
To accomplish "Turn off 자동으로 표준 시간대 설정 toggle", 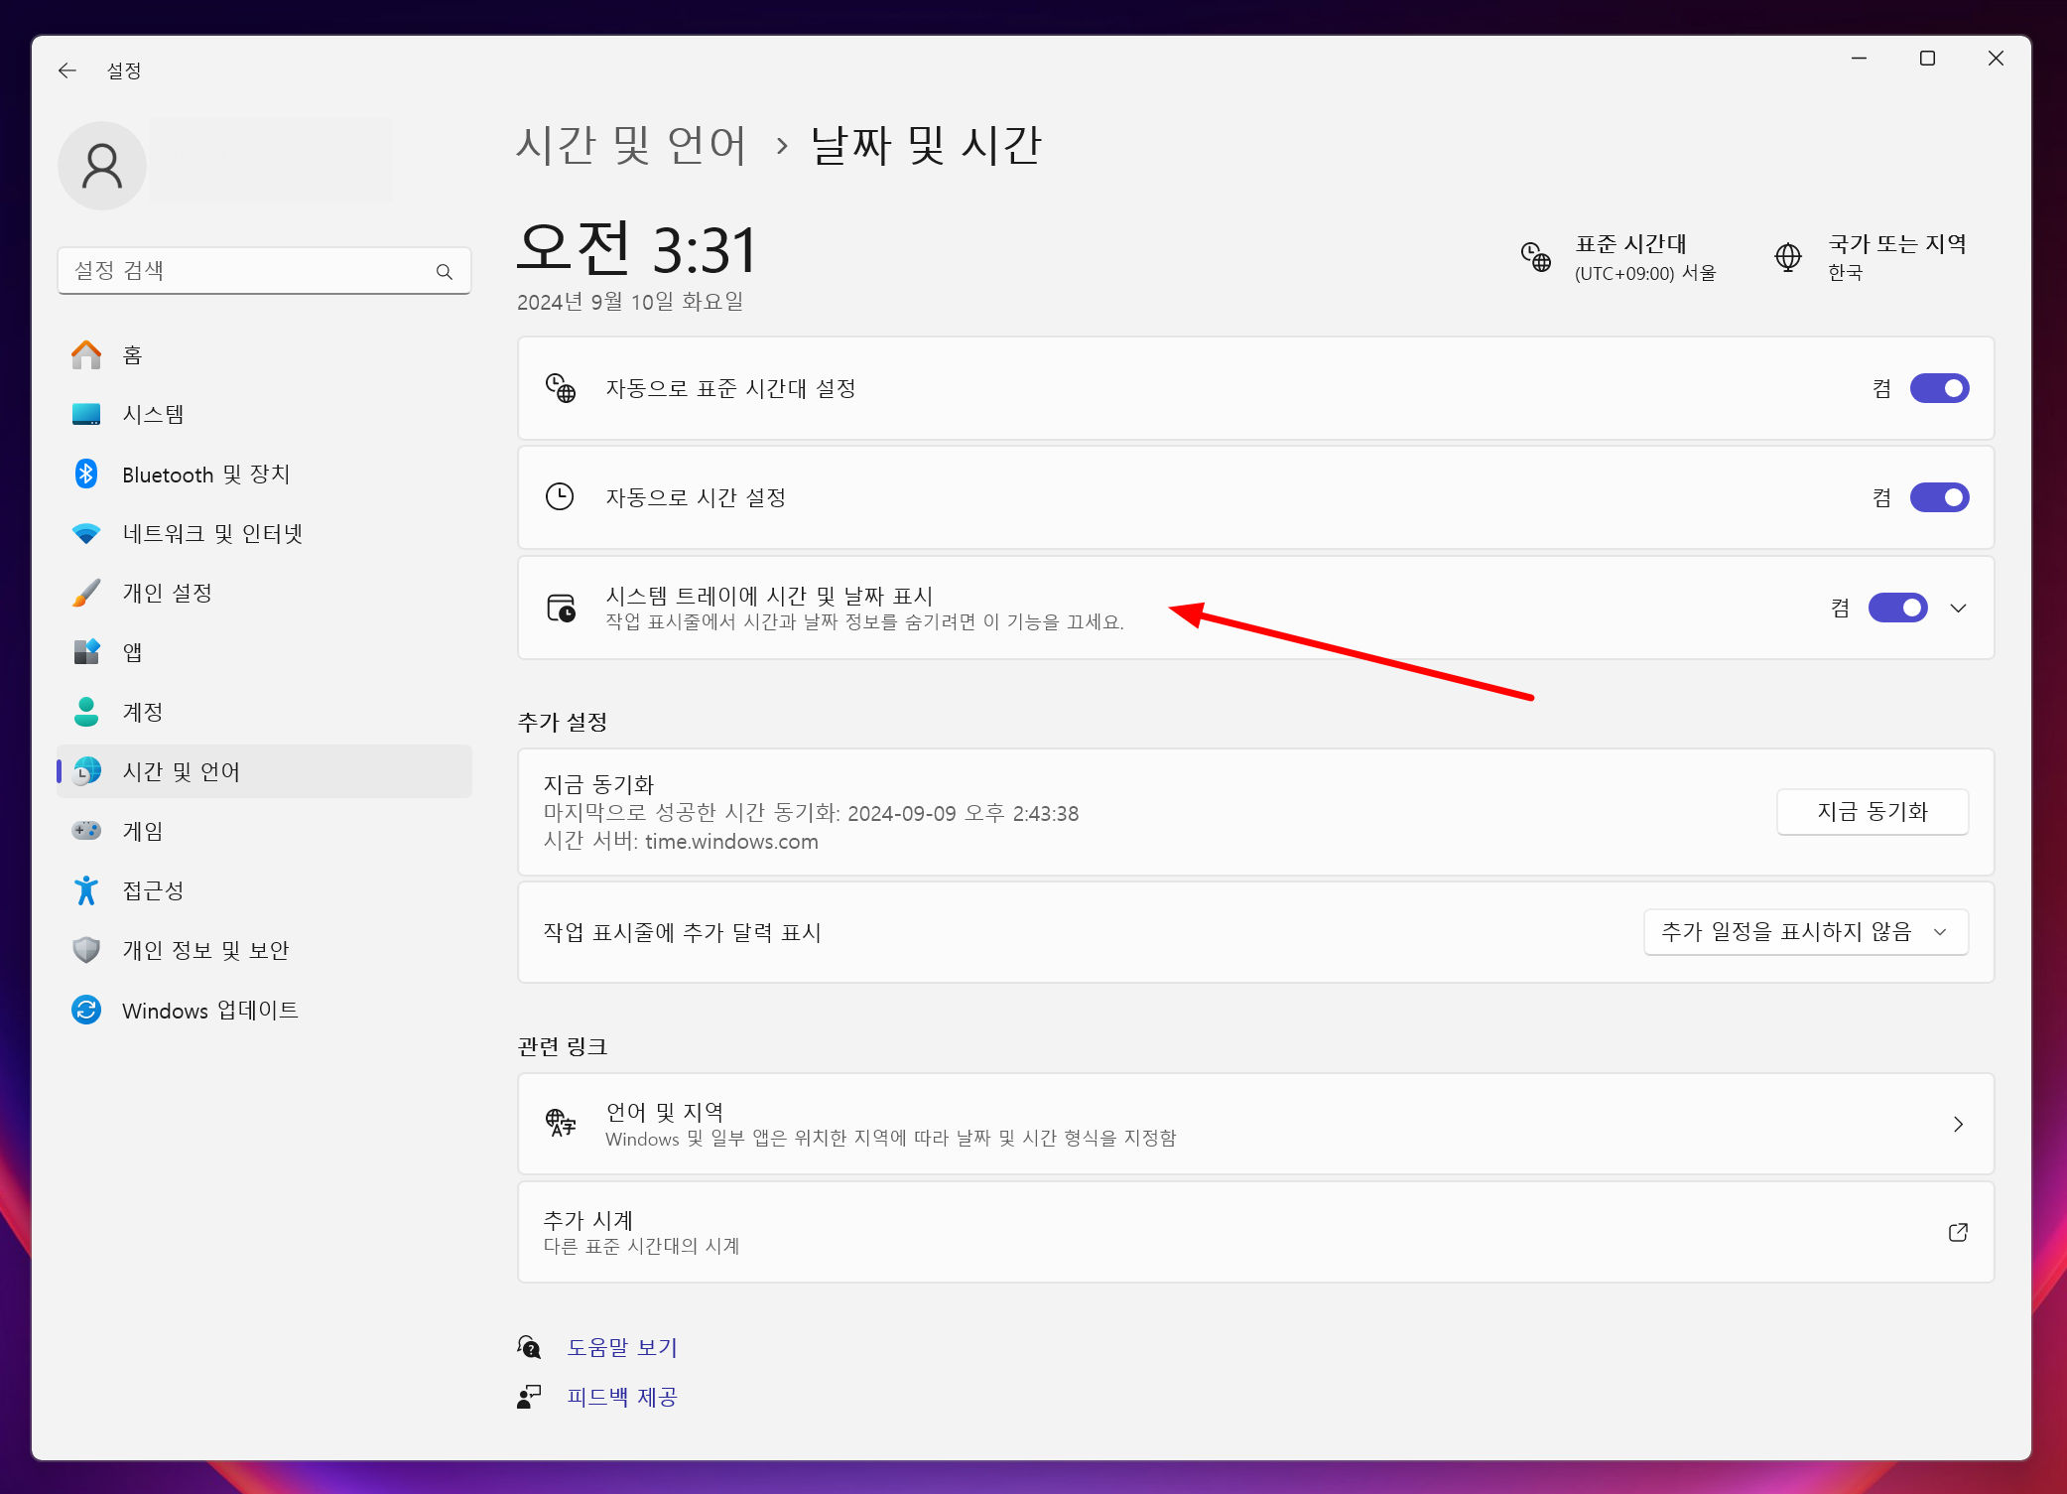I will coord(1938,388).
